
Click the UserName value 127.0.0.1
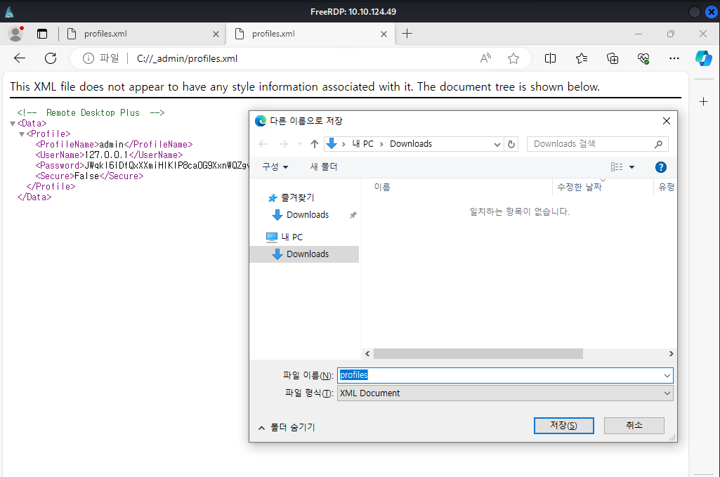click(x=106, y=155)
